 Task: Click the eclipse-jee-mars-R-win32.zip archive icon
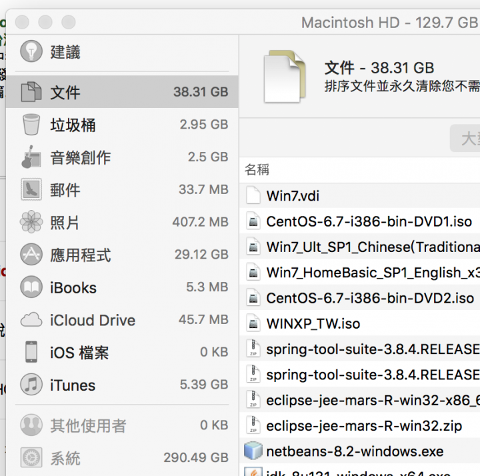click(x=253, y=425)
